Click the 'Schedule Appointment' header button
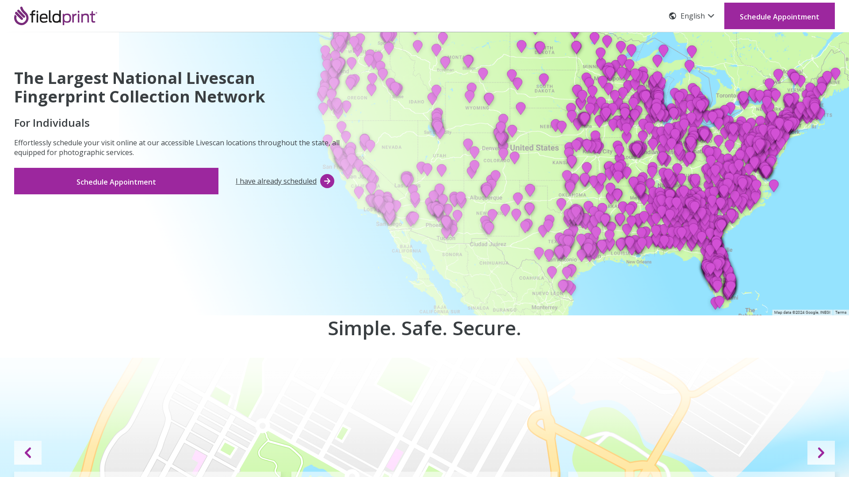 pos(780,16)
